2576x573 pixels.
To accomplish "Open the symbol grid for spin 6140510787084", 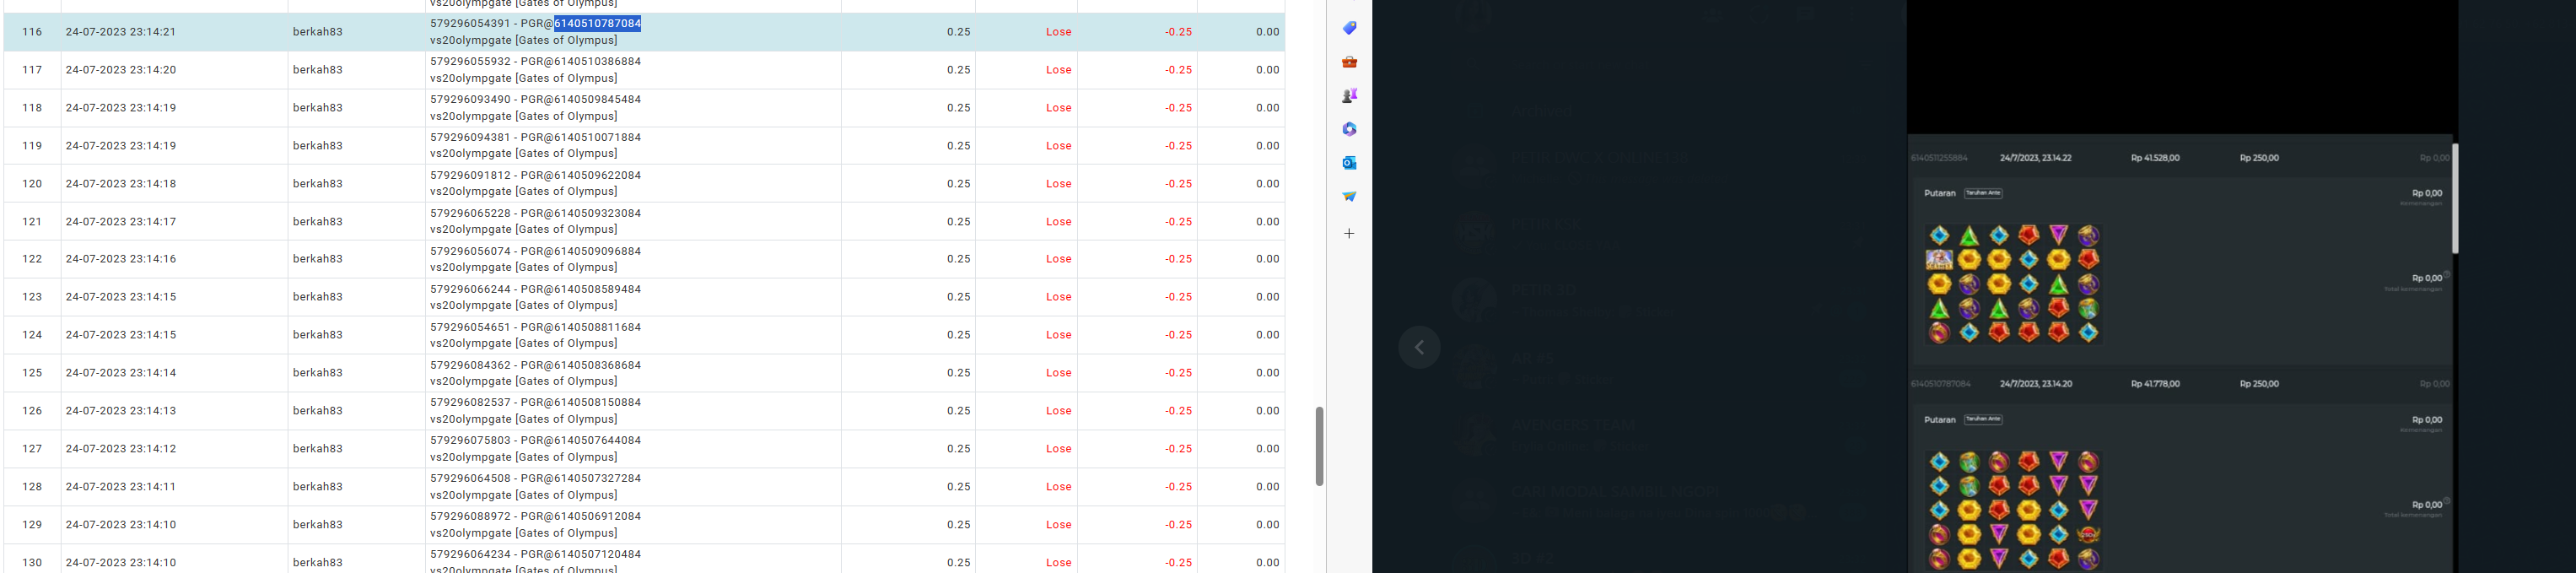I will click(2013, 510).
